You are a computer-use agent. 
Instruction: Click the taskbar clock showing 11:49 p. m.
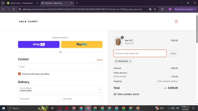185,108
